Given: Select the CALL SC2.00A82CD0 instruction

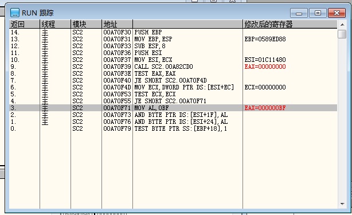Looking at the screenshot, I should tap(163, 67).
